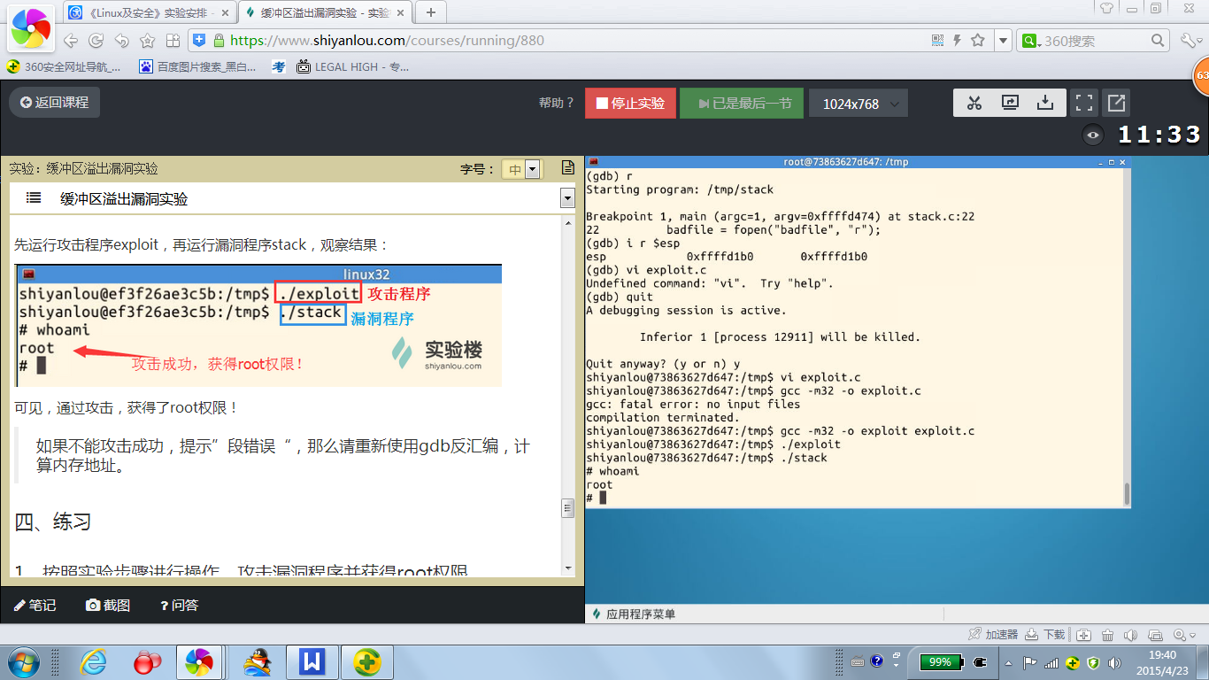Open the 问答 Q&A panel
Image resolution: width=1209 pixels, height=680 pixels.
pos(179,605)
